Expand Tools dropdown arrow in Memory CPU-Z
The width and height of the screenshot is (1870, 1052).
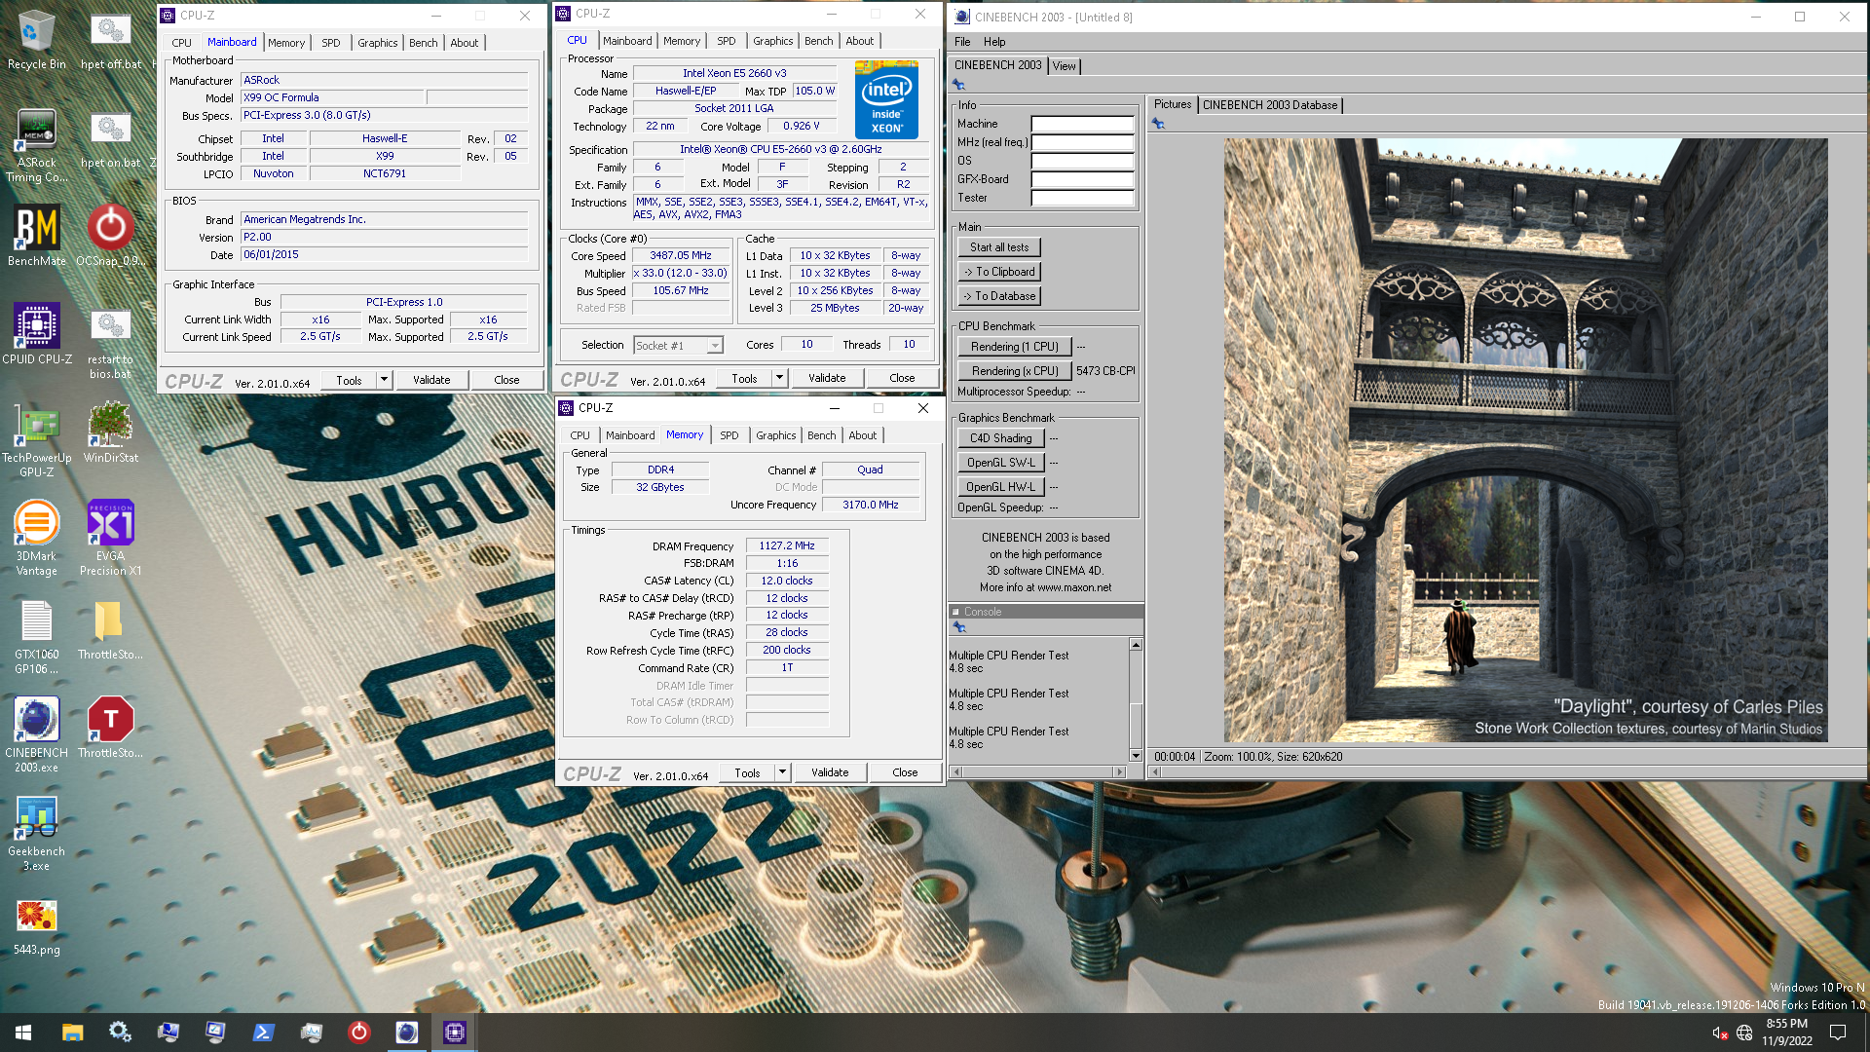[x=782, y=772]
